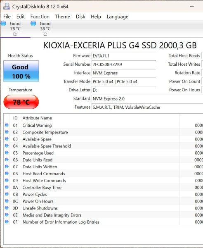Screen dimensions: 203x248
Task: Click the red 78 °C temperature button
Action: [x=21, y=102]
